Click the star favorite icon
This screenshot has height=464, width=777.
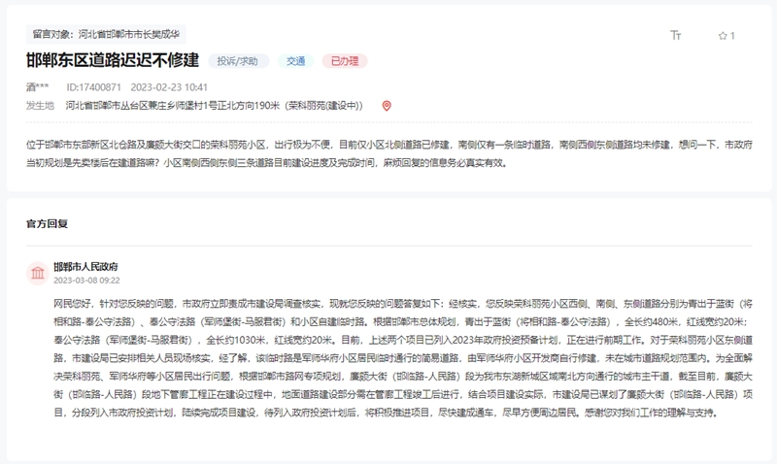[x=723, y=36]
